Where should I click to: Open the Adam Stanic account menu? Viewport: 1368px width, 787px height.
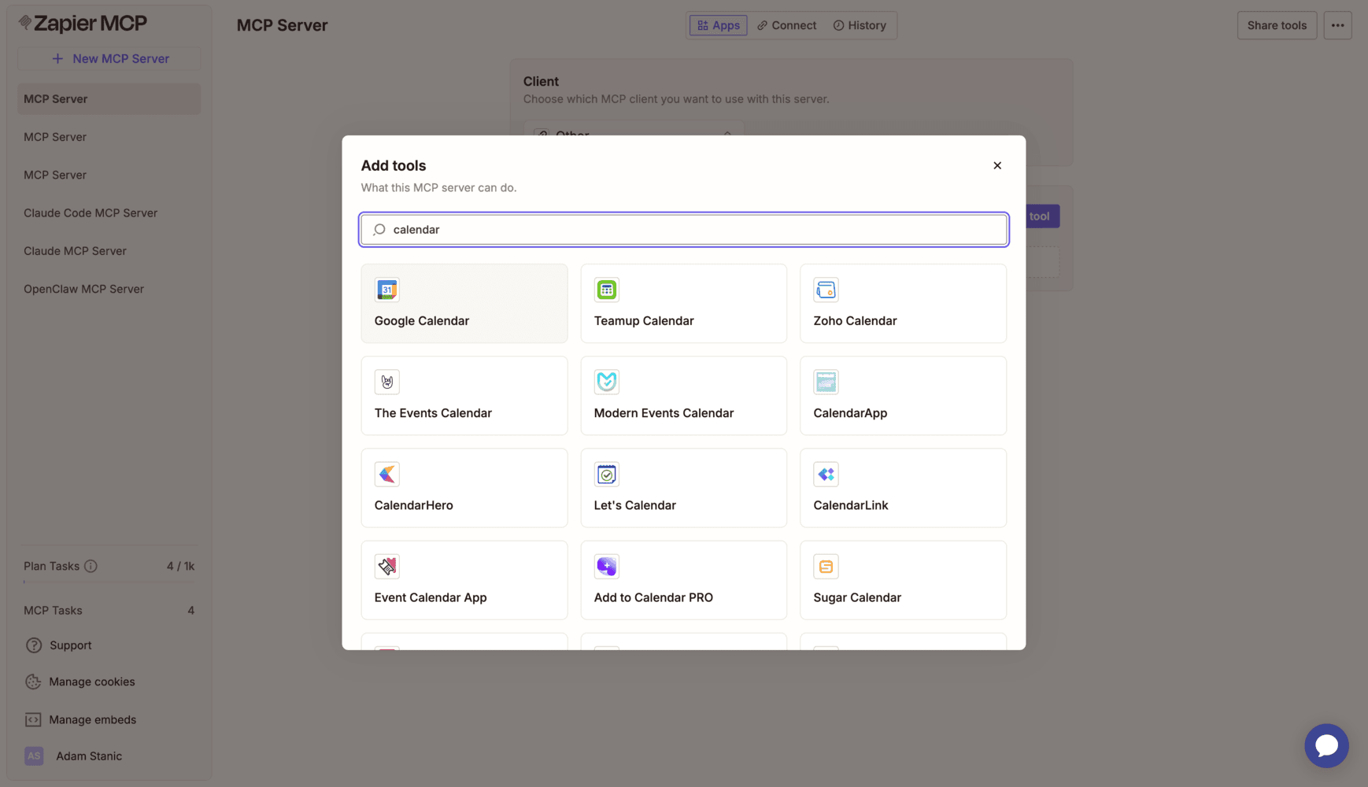point(89,756)
